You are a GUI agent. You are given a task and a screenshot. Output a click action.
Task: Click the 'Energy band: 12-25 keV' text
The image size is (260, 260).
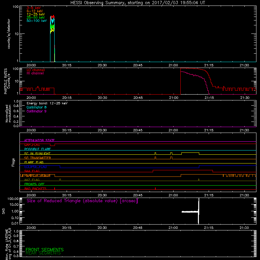point(47,103)
